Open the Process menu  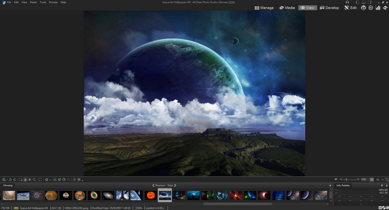coord(53,2)
